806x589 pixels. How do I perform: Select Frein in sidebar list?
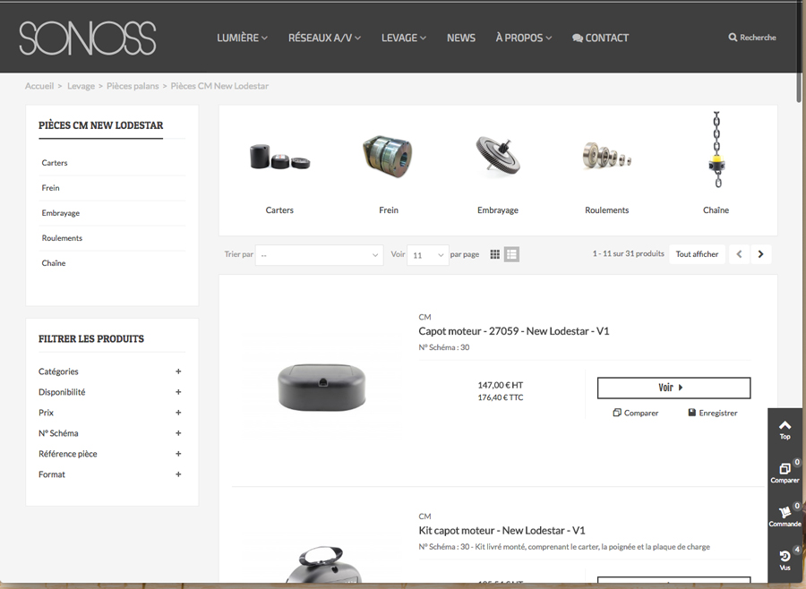[50, 188]
